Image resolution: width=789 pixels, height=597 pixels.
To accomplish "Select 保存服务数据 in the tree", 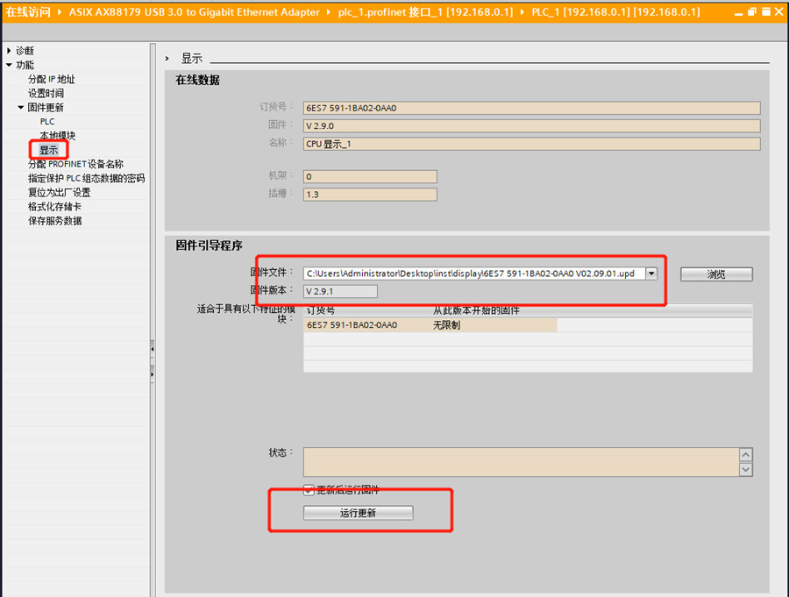I will point(54,220).
